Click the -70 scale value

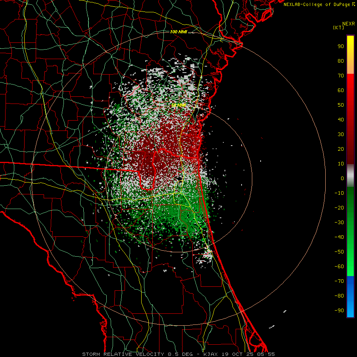(339, 281)
